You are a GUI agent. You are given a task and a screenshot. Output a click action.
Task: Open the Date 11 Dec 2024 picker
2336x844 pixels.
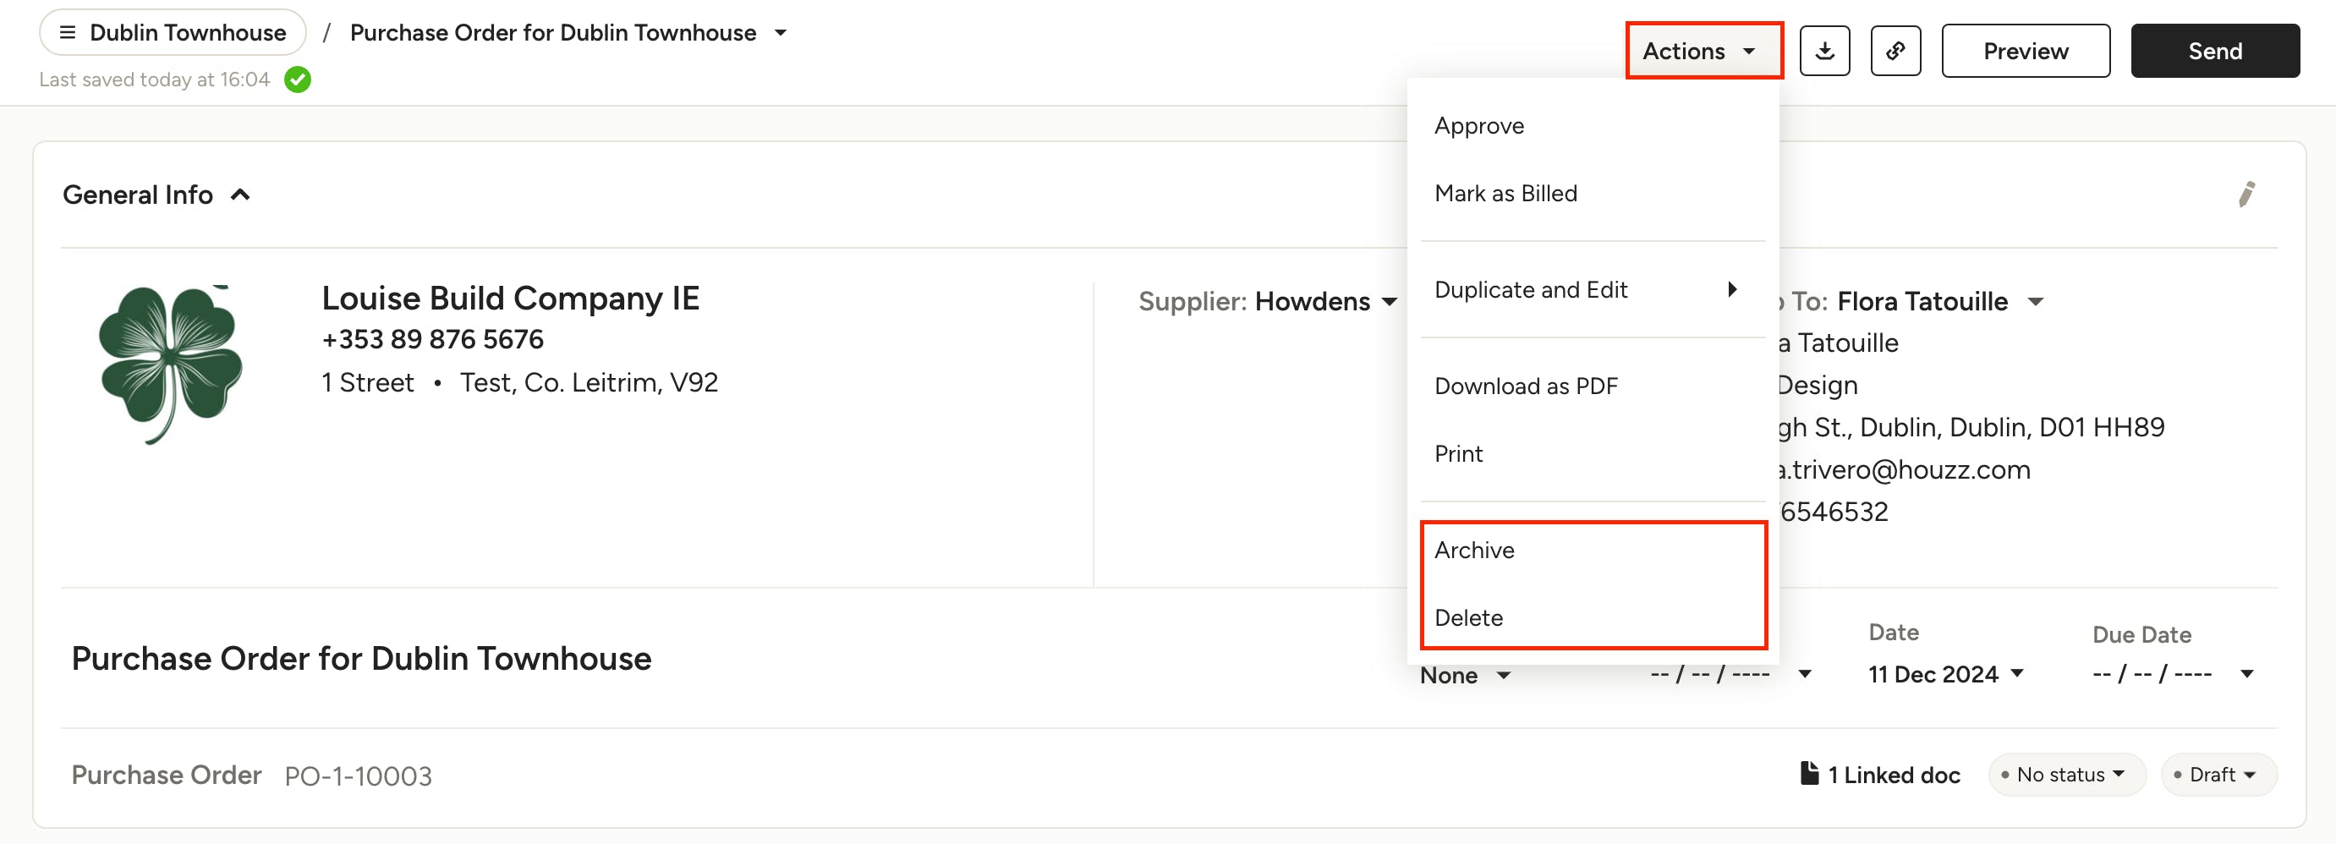point(1945,673)
